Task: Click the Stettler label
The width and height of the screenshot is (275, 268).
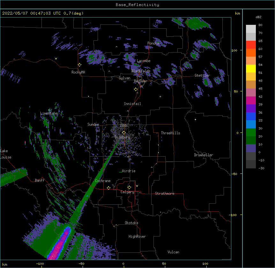Action: 202,75
